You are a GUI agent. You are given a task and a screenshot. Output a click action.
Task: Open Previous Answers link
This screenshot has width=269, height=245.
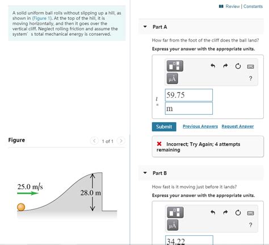pos(200,126)
